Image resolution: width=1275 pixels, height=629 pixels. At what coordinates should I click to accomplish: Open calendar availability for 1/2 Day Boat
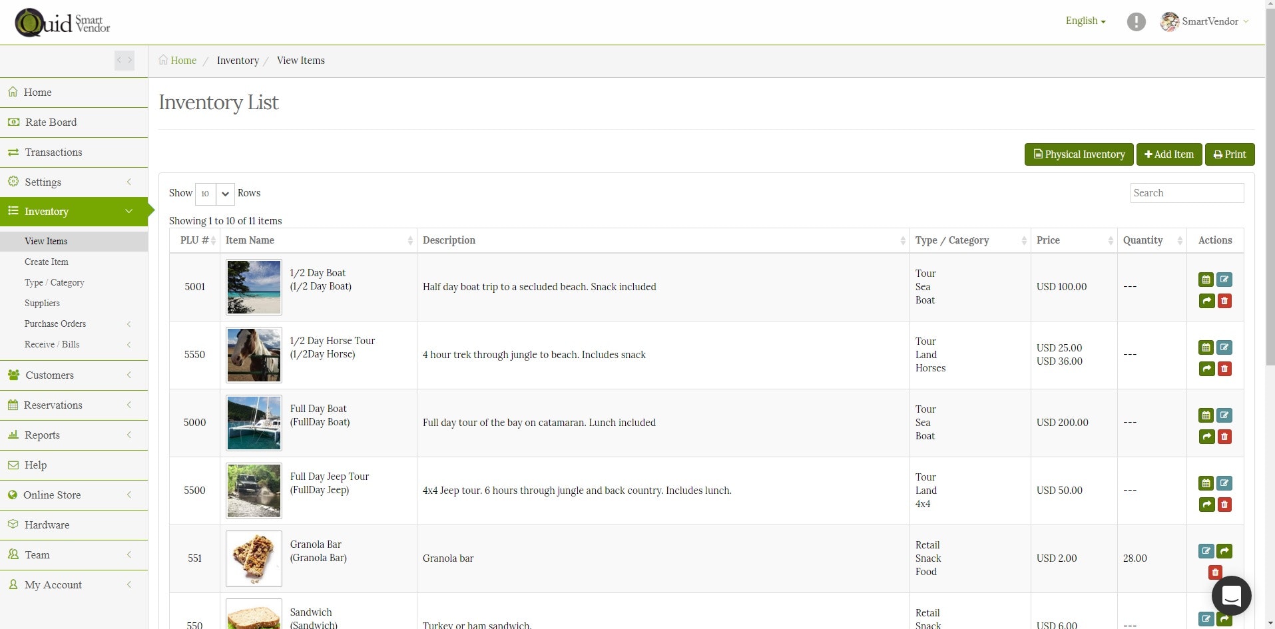click(x=1206, y=280)
